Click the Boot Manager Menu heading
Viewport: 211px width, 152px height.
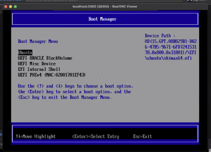[38, 41]
